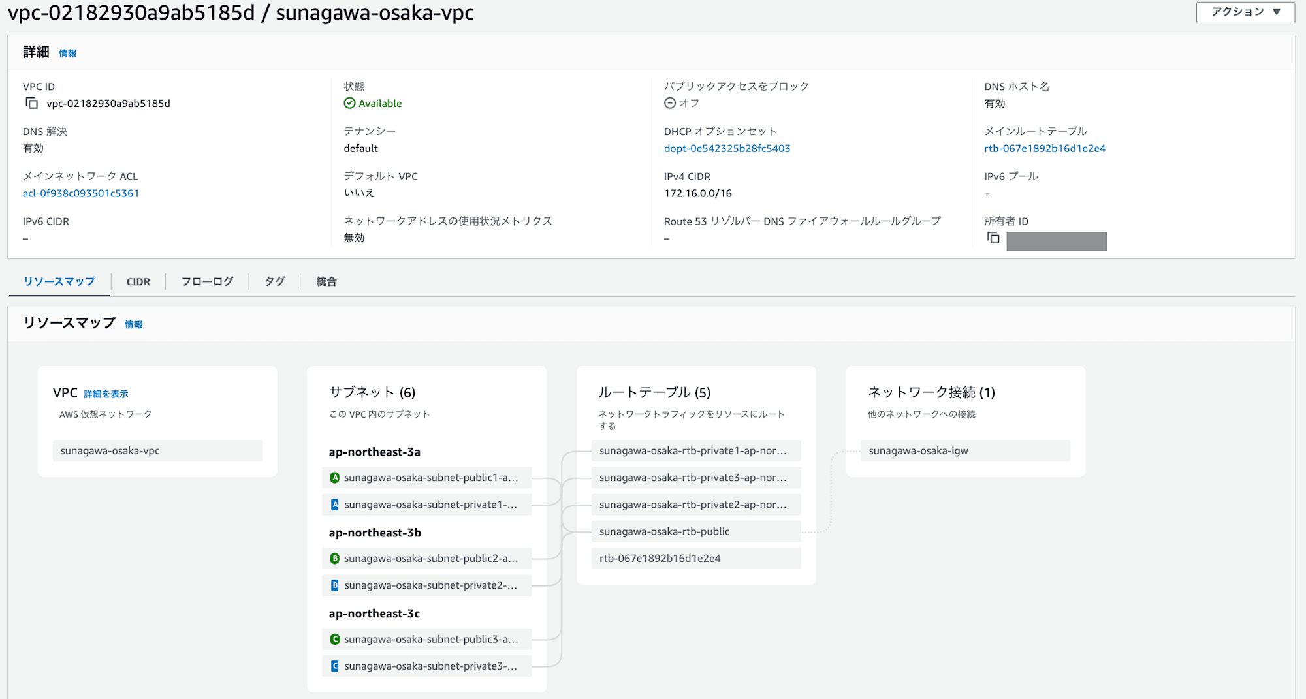Open the フローログ tab
Viewport: 1306px width, 699px height.
point(207,281)
